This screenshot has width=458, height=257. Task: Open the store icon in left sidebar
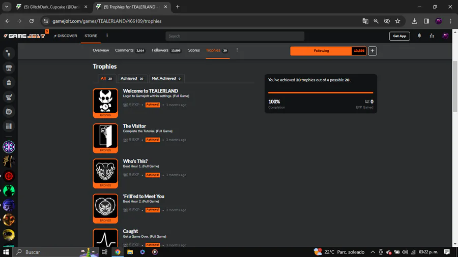9,68
